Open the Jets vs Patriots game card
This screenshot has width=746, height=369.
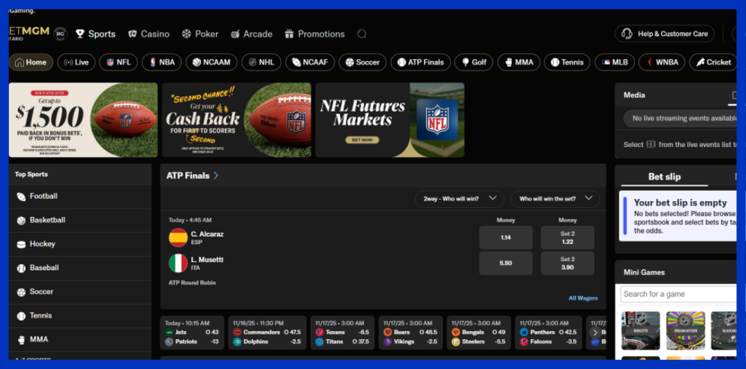pos(192,332)
